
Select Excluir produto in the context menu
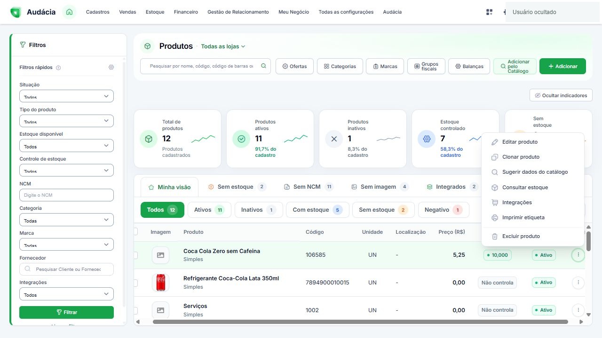coord(533,236)
